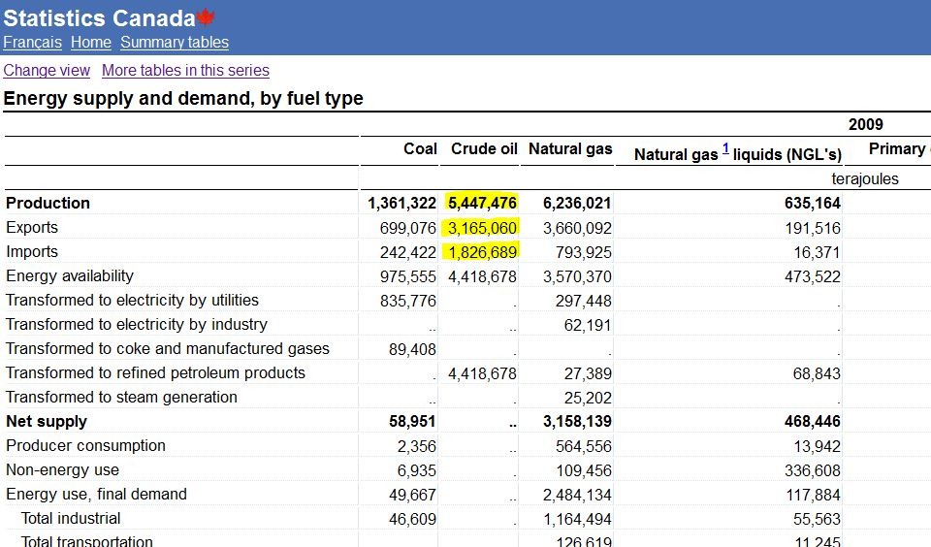Click the Change view link
The height and width of the screenshot is (547, 931).
coord(47,70)
